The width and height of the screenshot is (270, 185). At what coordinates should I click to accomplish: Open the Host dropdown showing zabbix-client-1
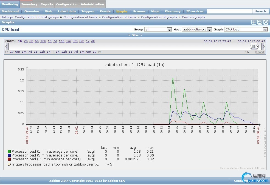197,30
